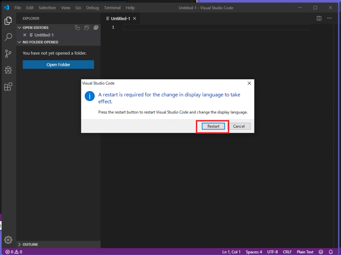Click the Split Editor icon

(319, 18)
